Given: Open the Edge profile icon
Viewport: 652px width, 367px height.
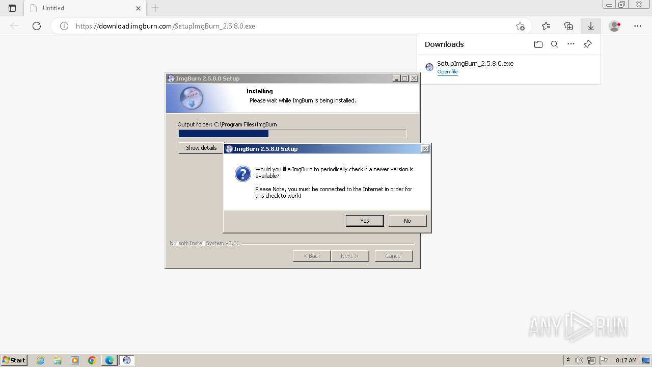Looking at the screenshot, I should (615, 26).
